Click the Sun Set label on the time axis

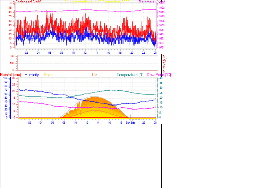[x=130, y=123]
